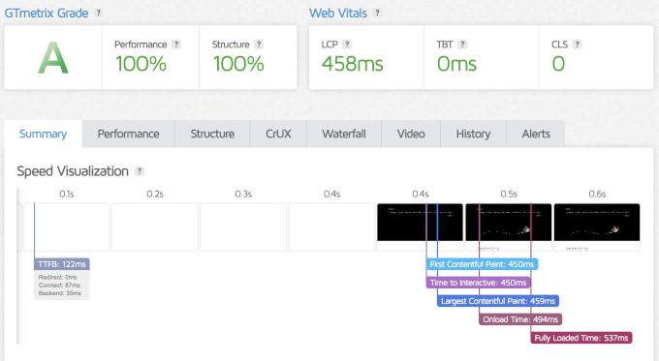The height and width of the screenshot is (361, 659).
Task: Click the blank 0.2s filmstrip frame
Action: (155, 227)
